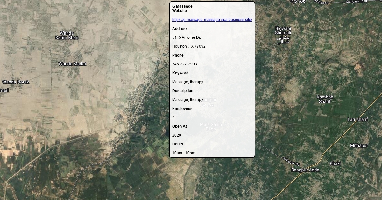
Task: Click the 'Hours' heading label
Action: pos(178,144)
